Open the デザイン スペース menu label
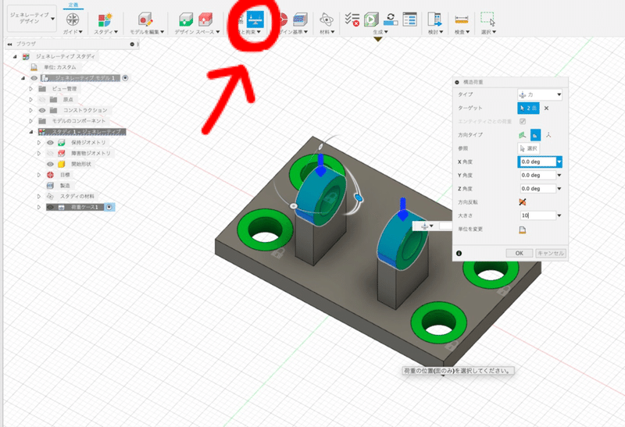 click(197, 32)
